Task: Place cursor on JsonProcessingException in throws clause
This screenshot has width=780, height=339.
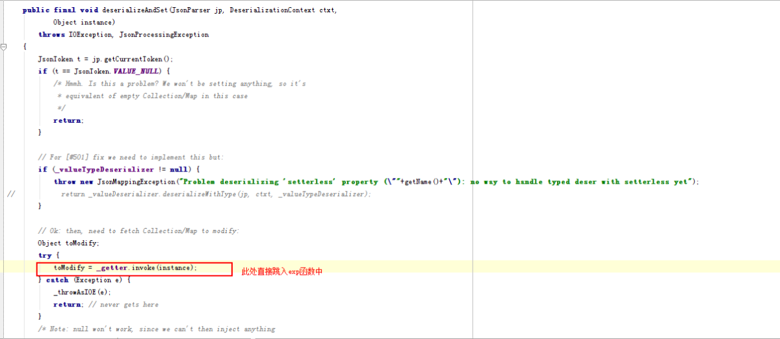Action: coord(164,34)
